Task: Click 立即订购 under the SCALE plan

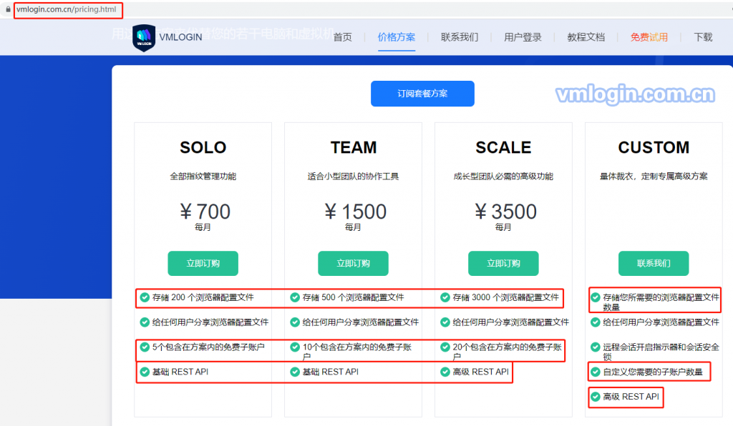Action: point(503,263)
